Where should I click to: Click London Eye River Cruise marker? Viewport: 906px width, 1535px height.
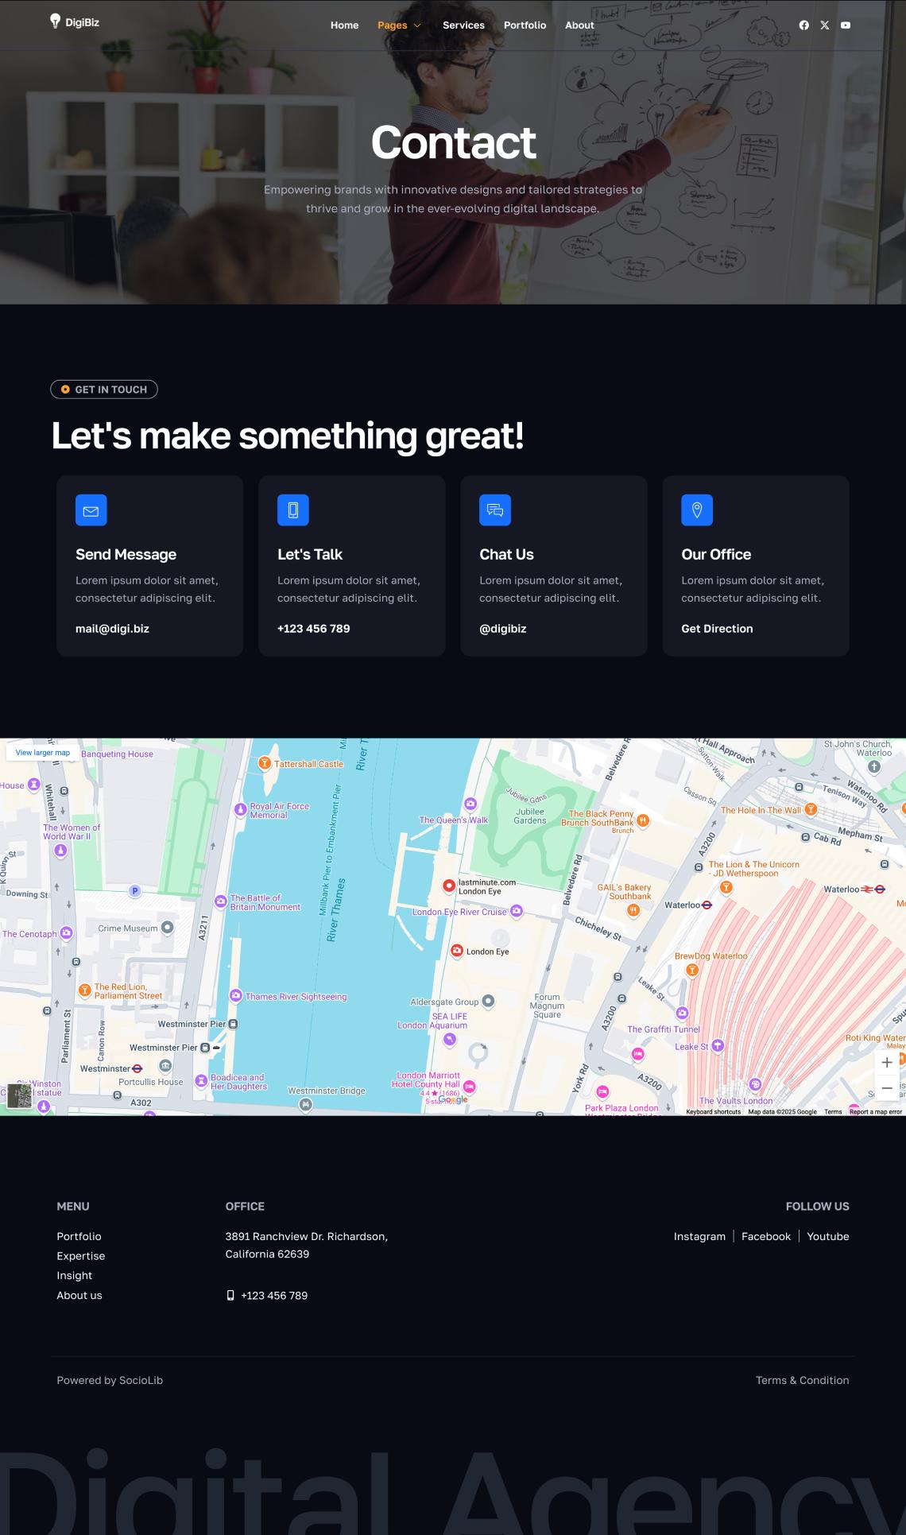(517, 911)
